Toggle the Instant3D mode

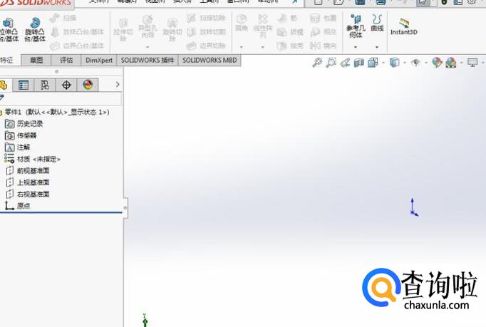pyautogui.click(x=403, y=26)
